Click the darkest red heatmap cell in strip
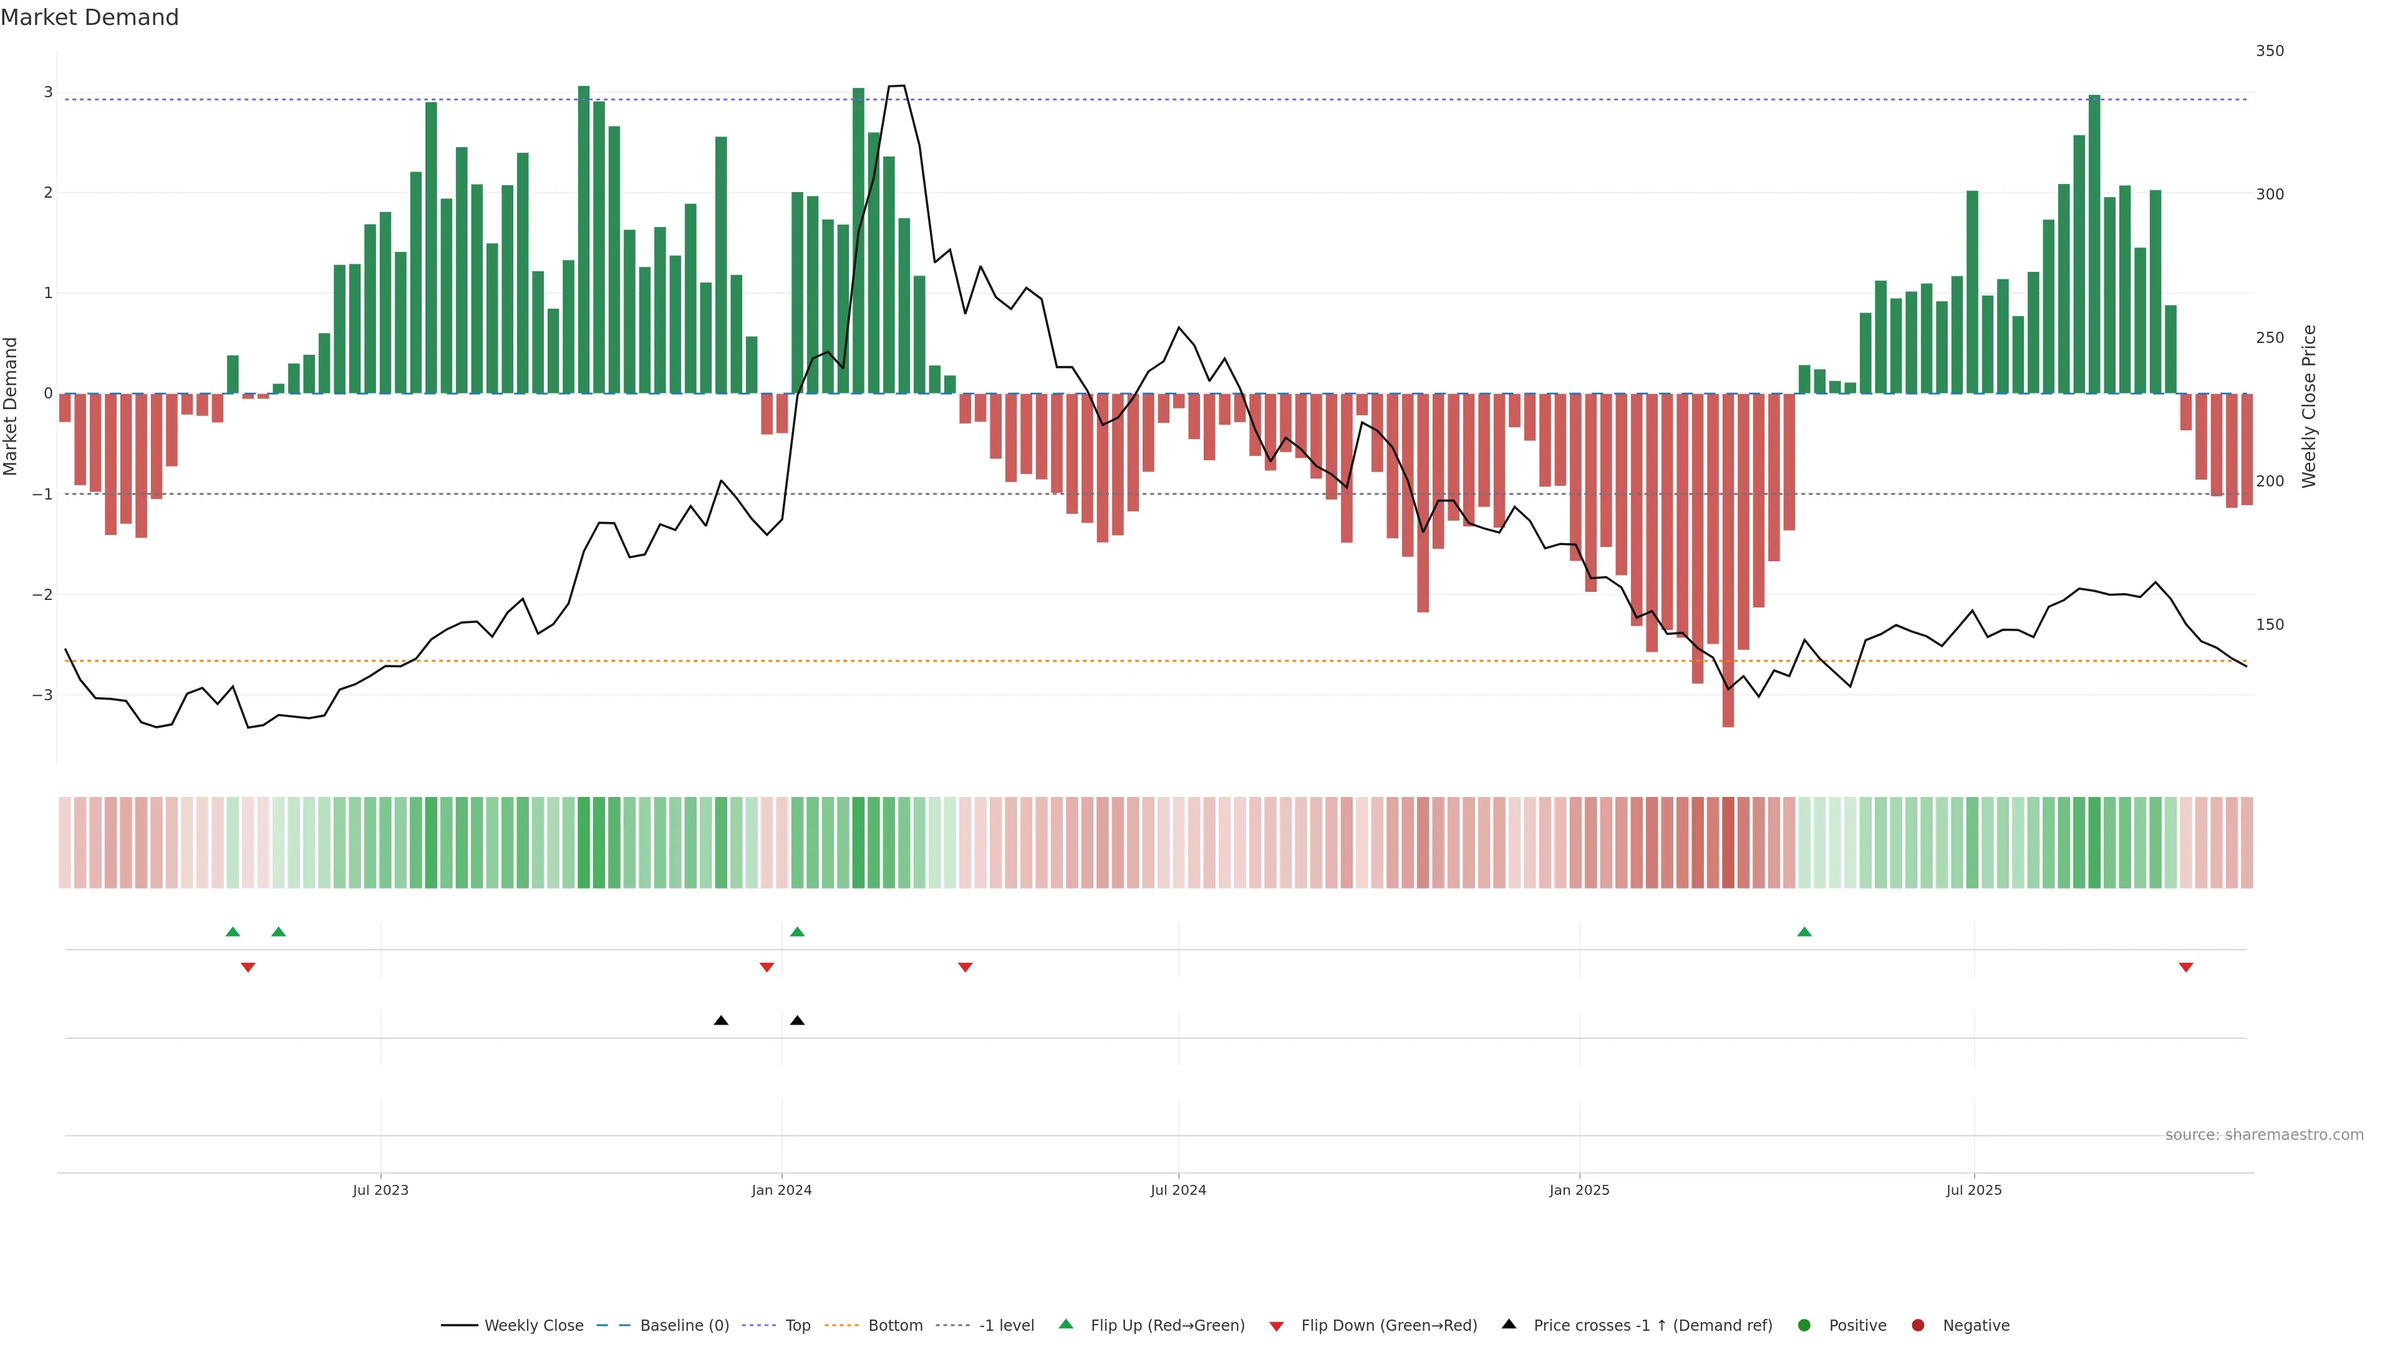The height and width of the screenshot is (1347, 2395). (1728, 842)
